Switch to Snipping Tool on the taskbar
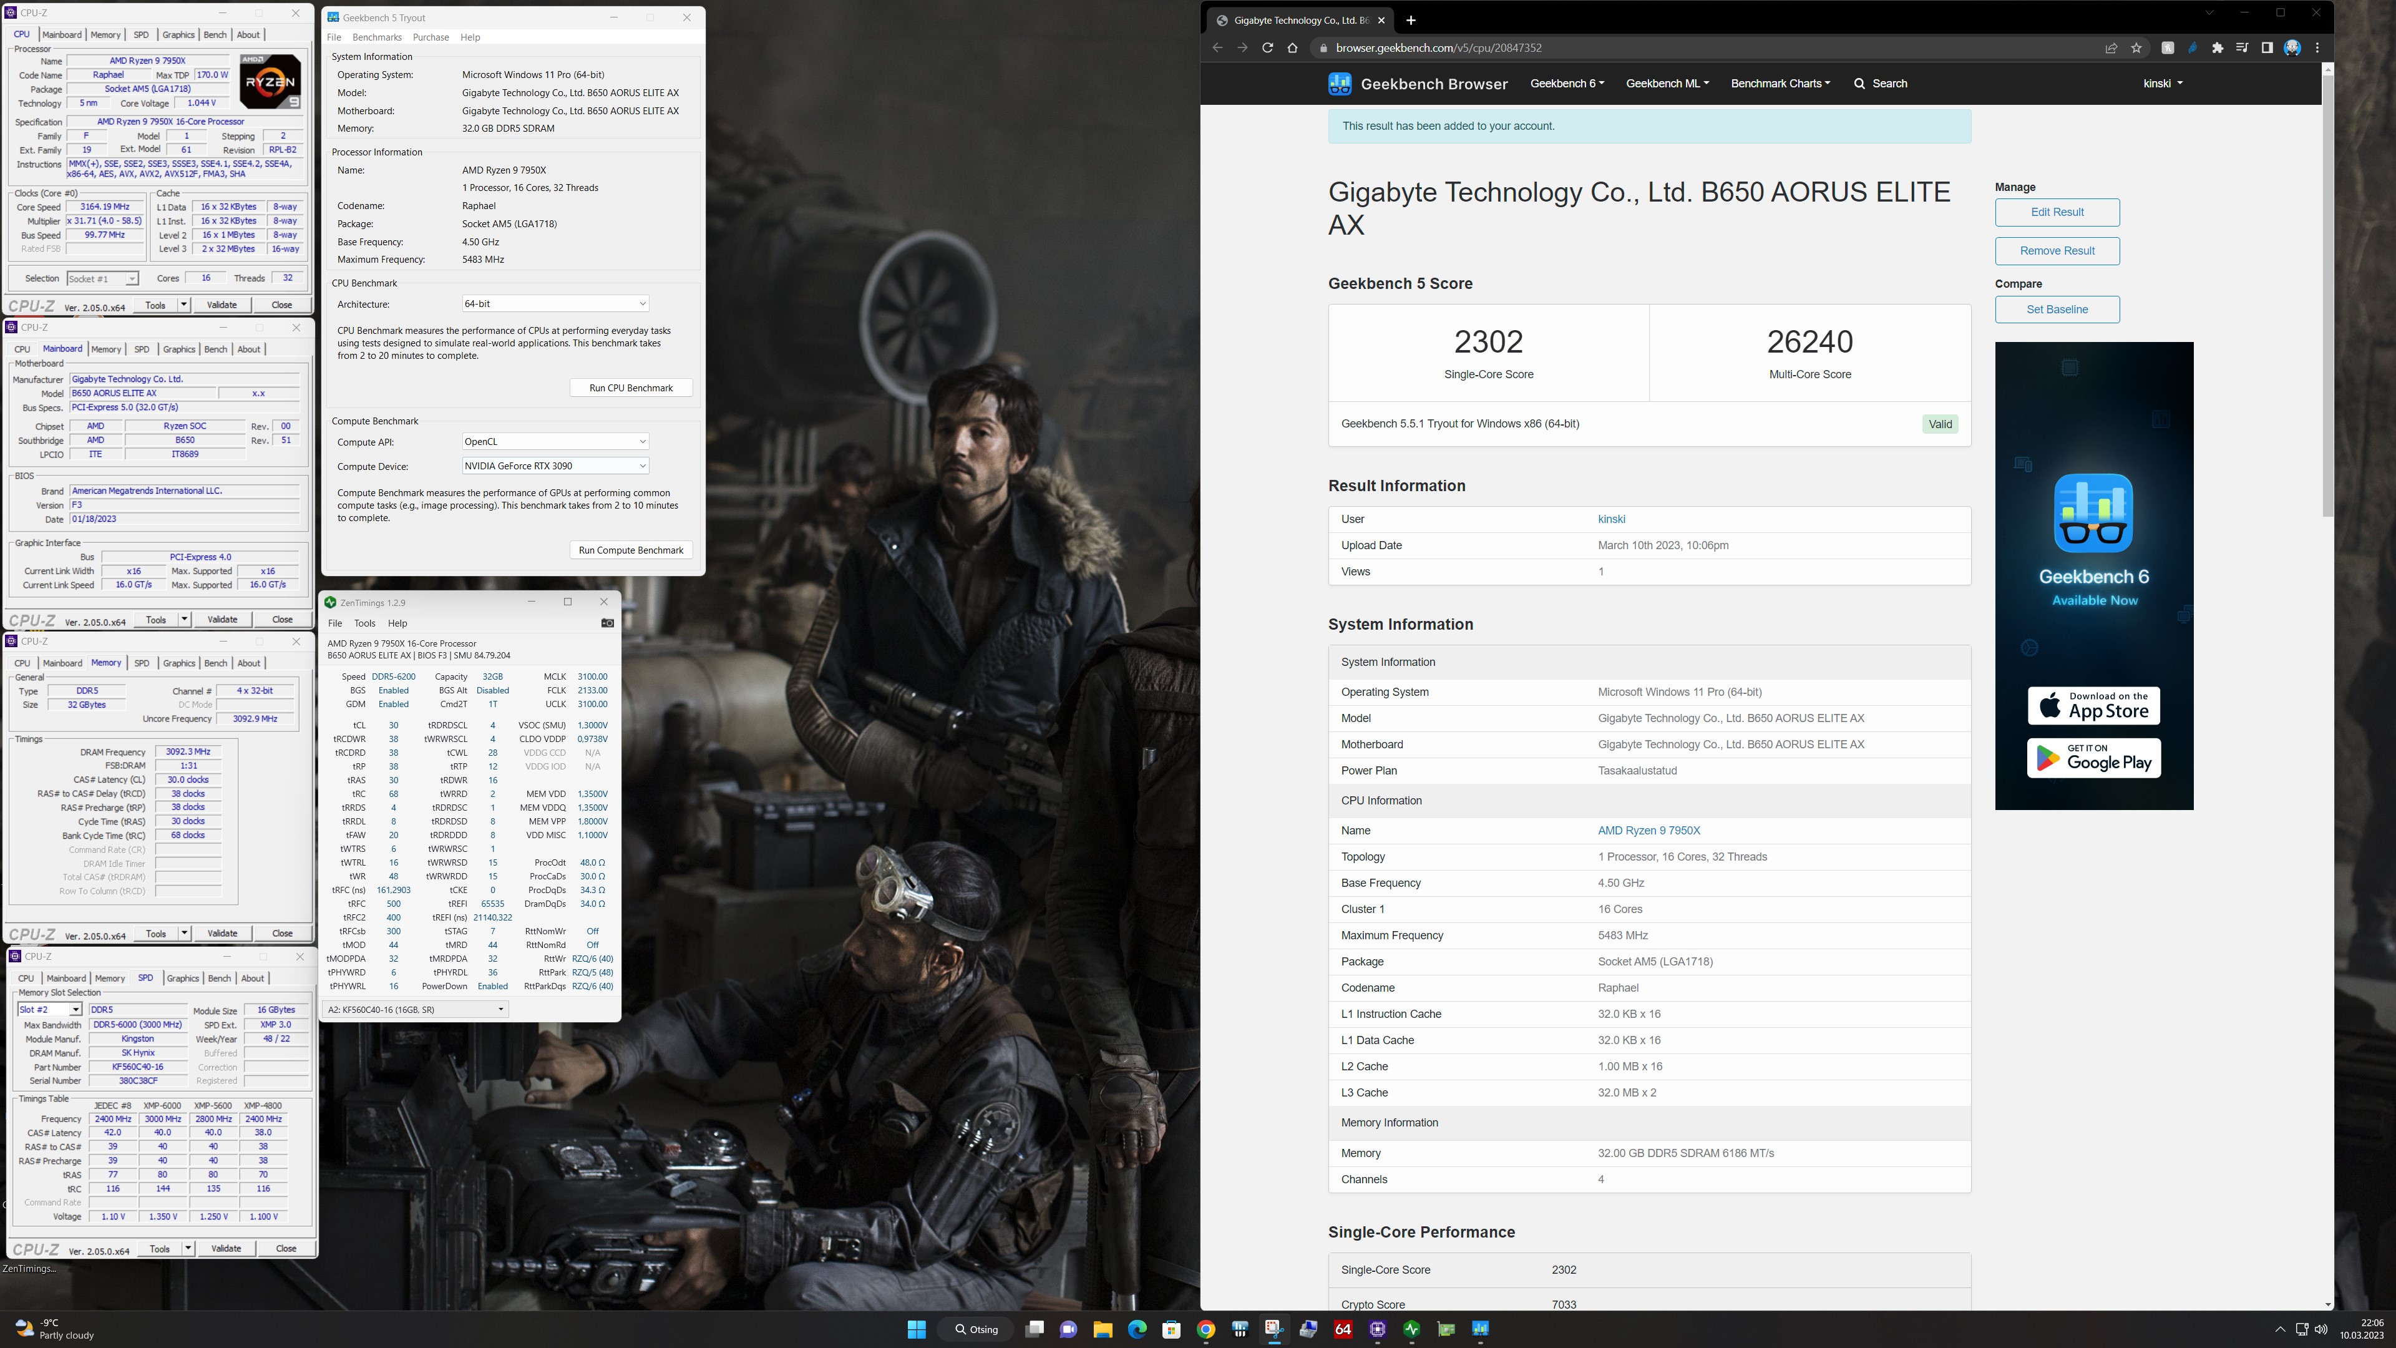Screen dimensions: 2396x1348 pos(1274,1329)
